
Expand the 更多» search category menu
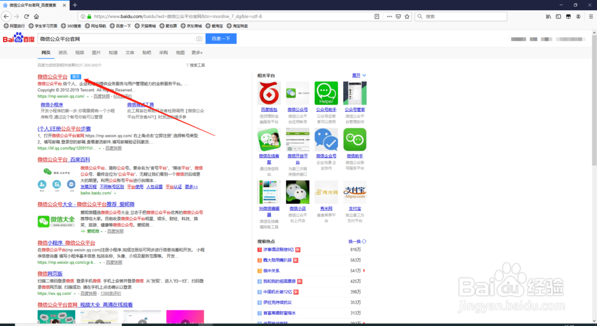click(x=197, y=53)
